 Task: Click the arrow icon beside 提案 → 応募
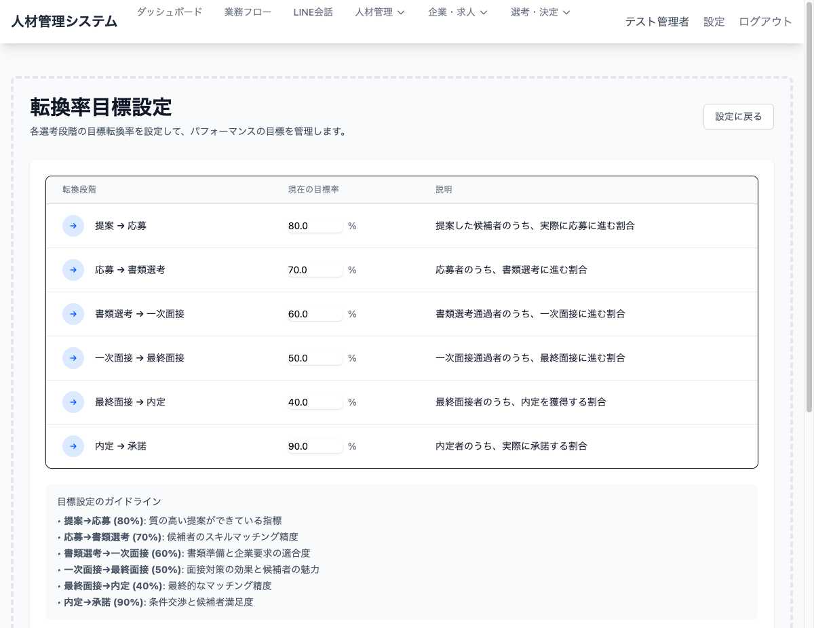pos(73,225)
